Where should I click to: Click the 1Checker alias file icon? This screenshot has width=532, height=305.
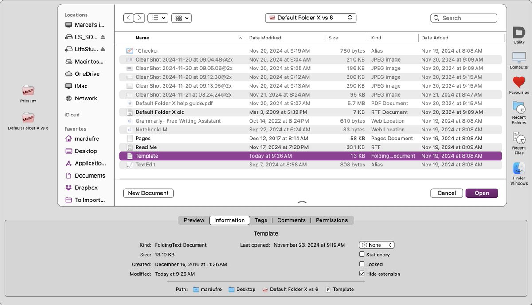pyautogui.click(x=129, y=51)
